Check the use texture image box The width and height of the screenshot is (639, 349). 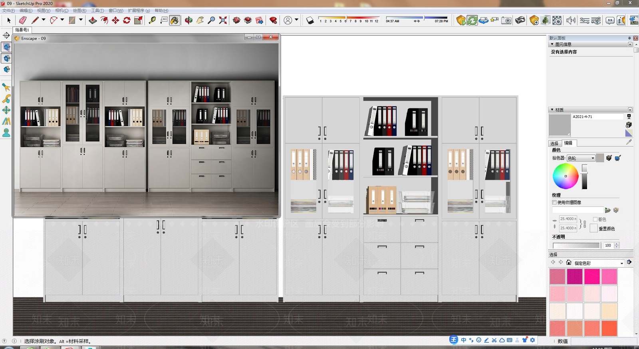pyautogui.click(x=554, y=203)
